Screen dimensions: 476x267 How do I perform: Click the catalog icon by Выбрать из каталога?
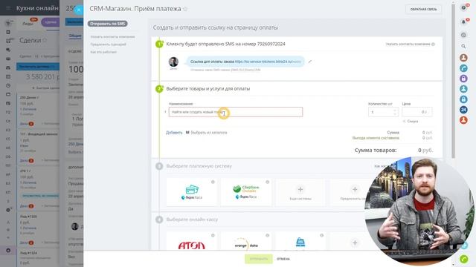(x=187, y=132)
